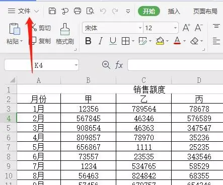Click the top align icon

[x=216, y=26]
